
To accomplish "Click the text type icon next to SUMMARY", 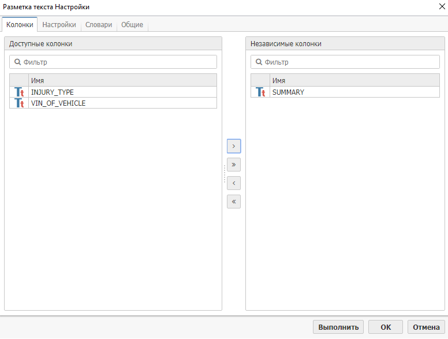I will (x=260, y=92).
